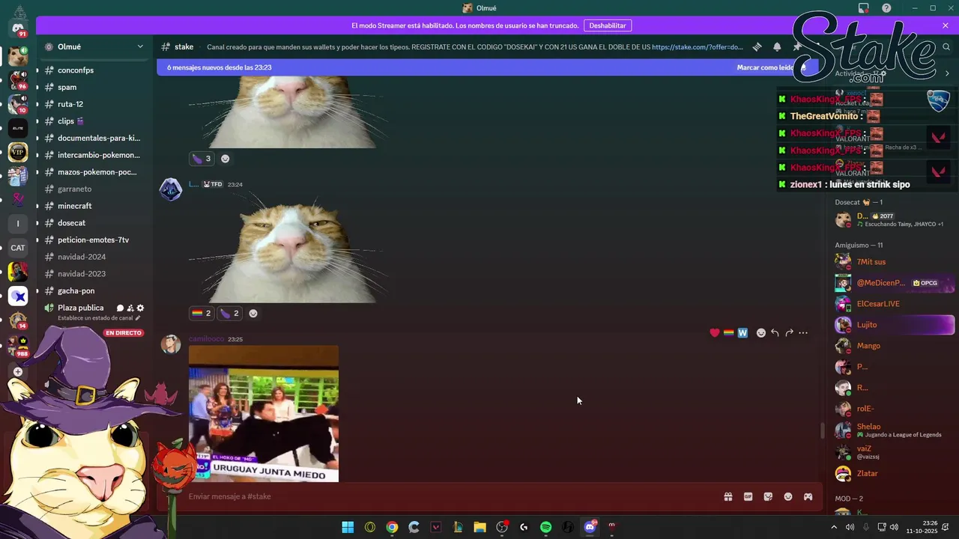Open the stake.com offer link in topic
Image resolution: width=959 pixels, height=539 pixels.
[697, 47]
